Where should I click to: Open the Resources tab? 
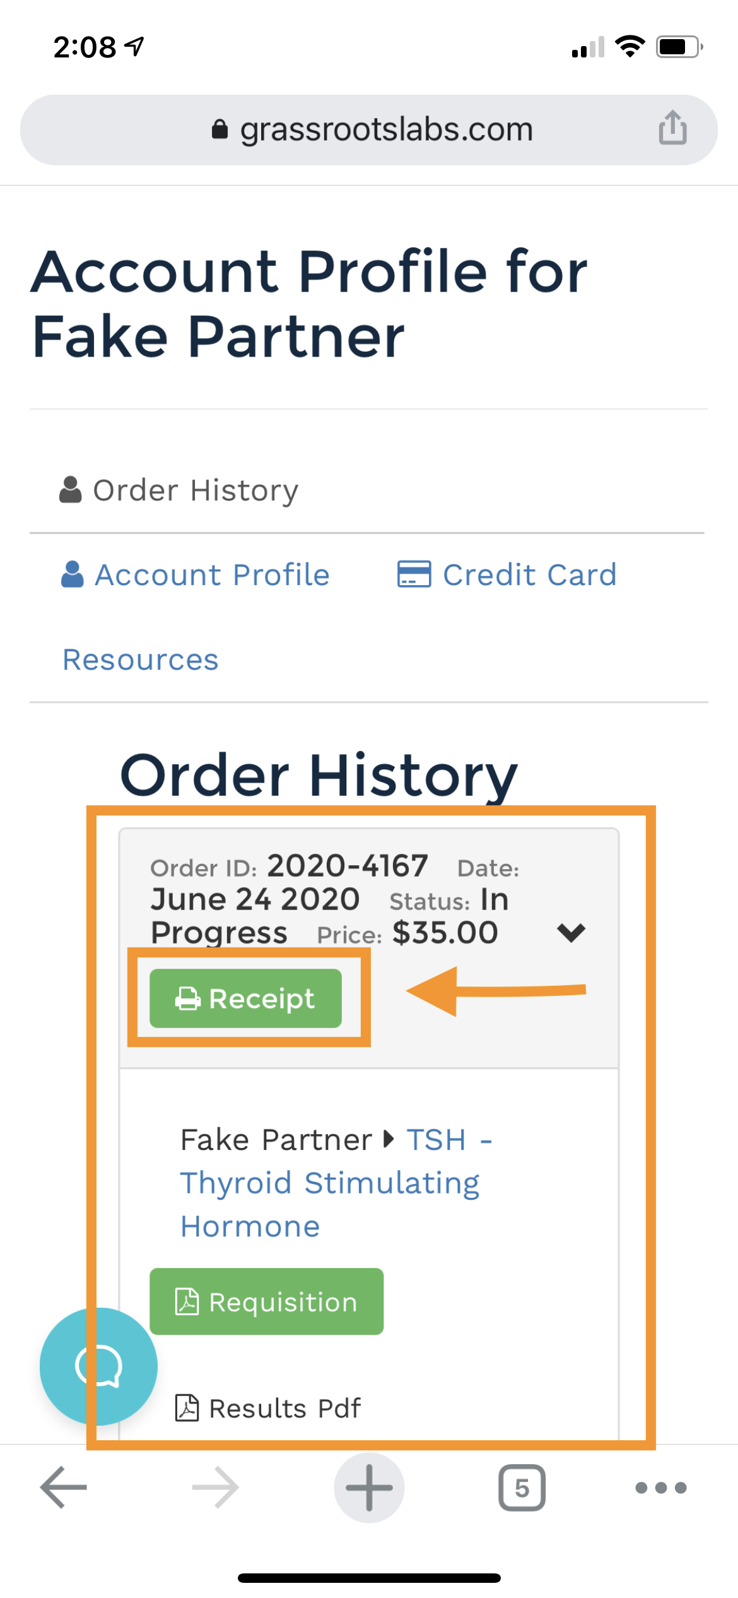[141, 660]
